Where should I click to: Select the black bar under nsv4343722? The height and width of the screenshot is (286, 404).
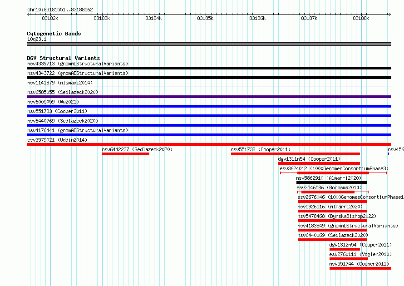pyautogui.click(x=209, y=78)
